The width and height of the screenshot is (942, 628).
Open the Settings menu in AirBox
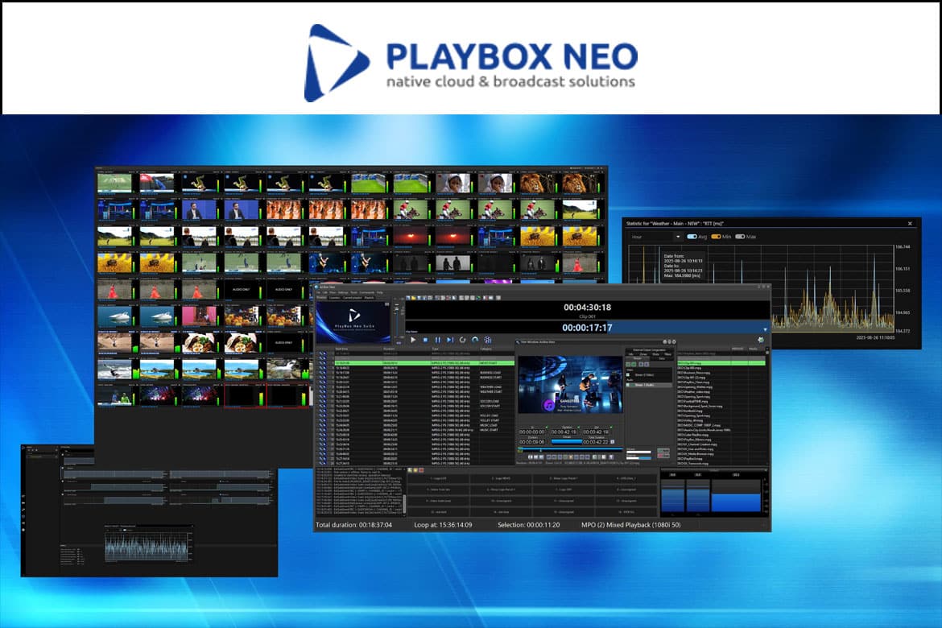(343, 293)
